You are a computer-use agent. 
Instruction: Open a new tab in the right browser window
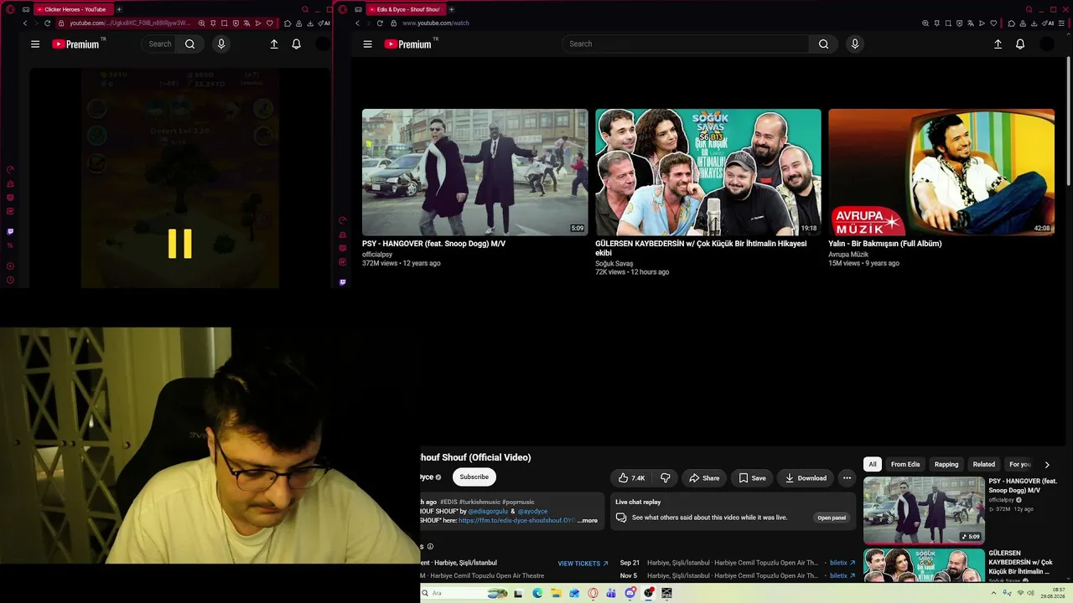point(451,9)
